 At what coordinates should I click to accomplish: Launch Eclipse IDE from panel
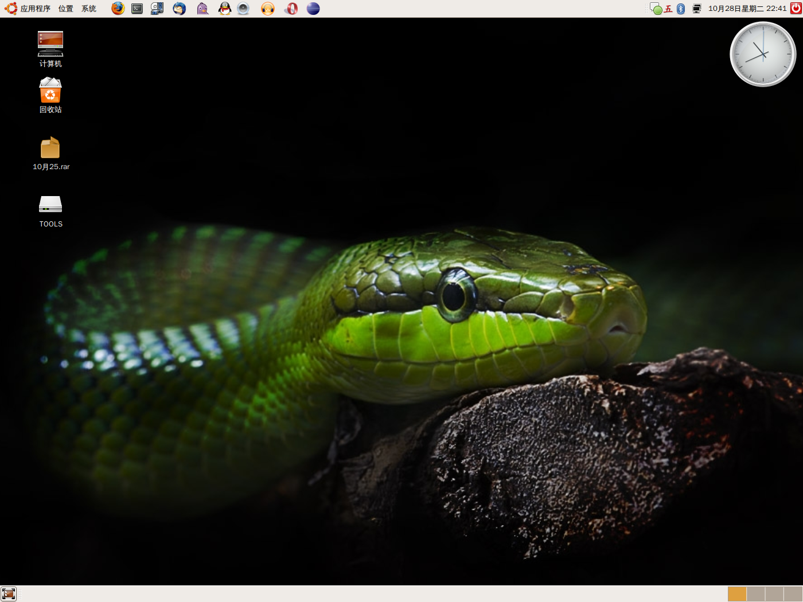pyautogui.click(x=313, y=9)
